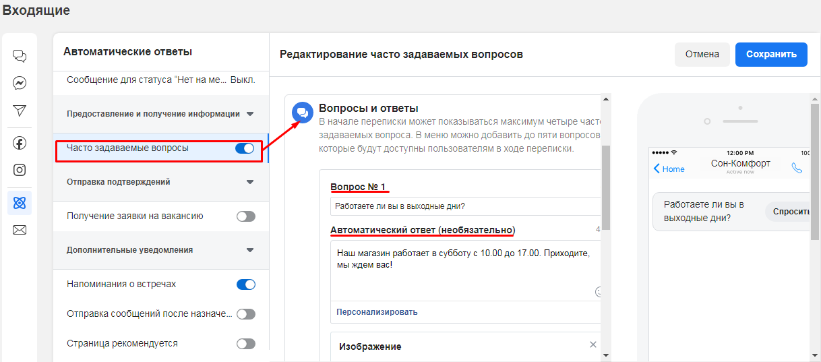The image size is (821, 362).
Task: Turn off Часто задаваемые вопросы toggle
Action: coord(245,148)
